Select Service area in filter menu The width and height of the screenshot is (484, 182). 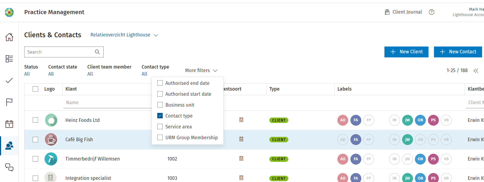178,127
